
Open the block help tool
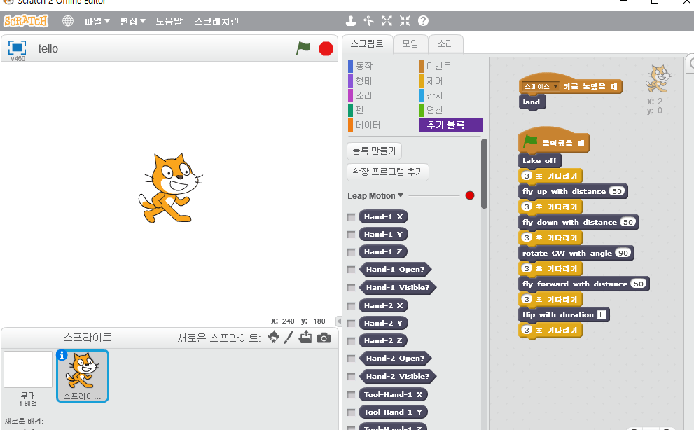[x=423, y=21]
